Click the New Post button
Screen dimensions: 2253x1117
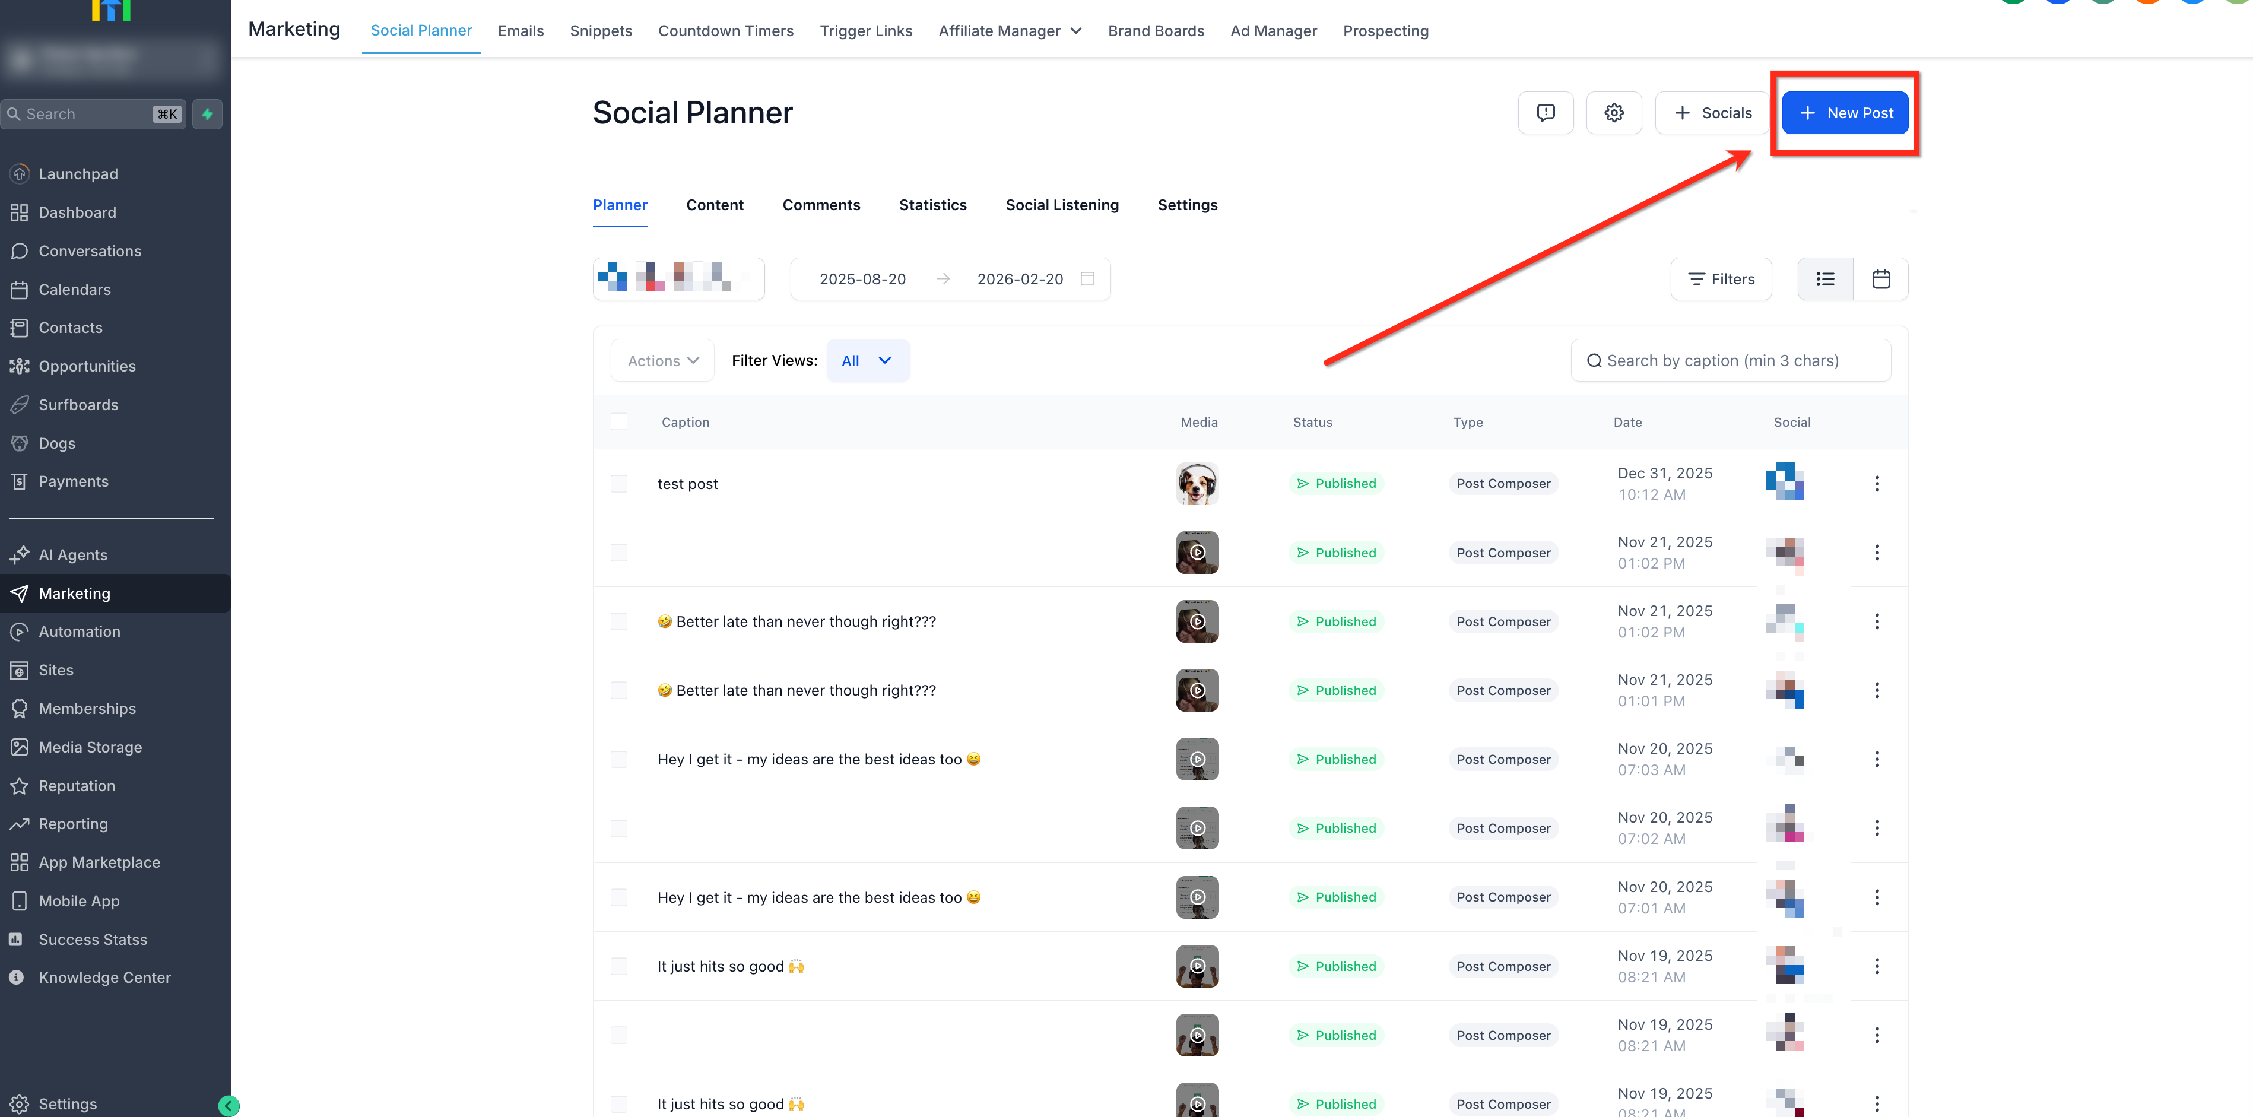(x=1845, y=113)
